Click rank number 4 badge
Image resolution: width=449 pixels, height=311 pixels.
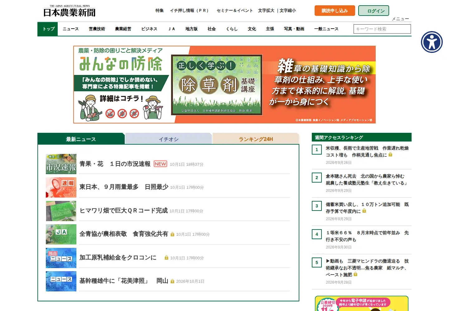(x=317, y=234)
